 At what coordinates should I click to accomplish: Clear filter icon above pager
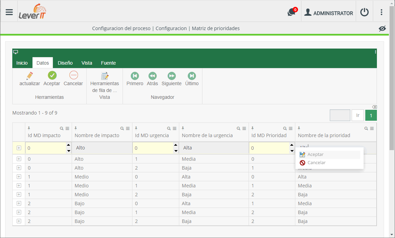(375, 107)
